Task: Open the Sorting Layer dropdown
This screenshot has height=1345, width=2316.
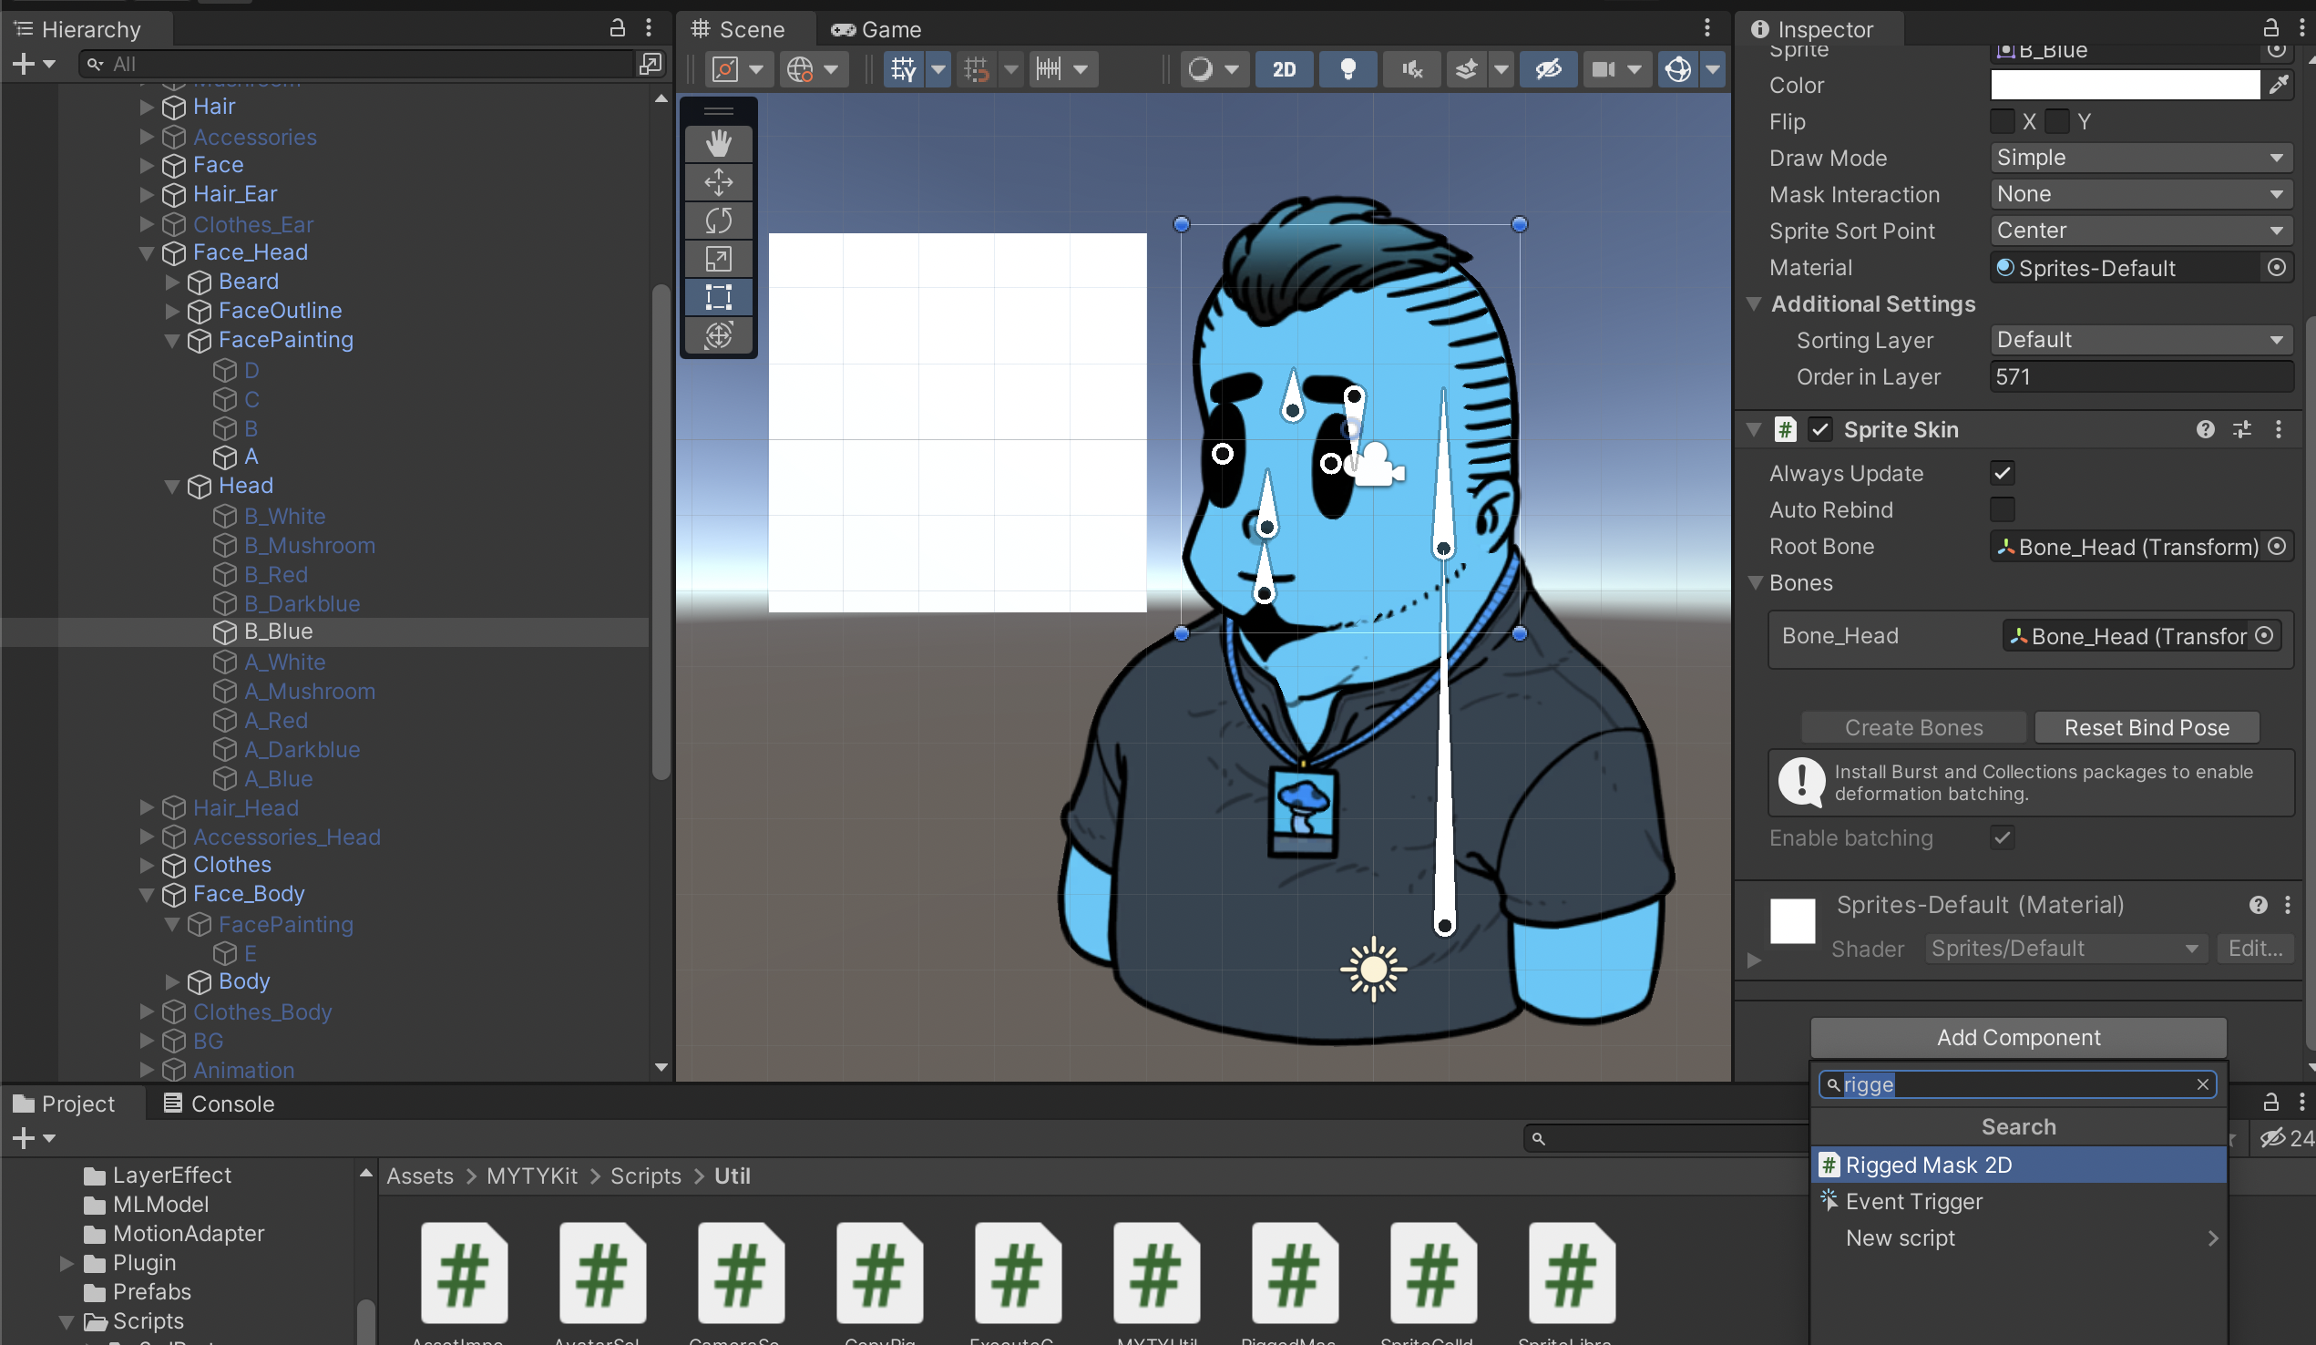Action: click(x=2140, y=340)
